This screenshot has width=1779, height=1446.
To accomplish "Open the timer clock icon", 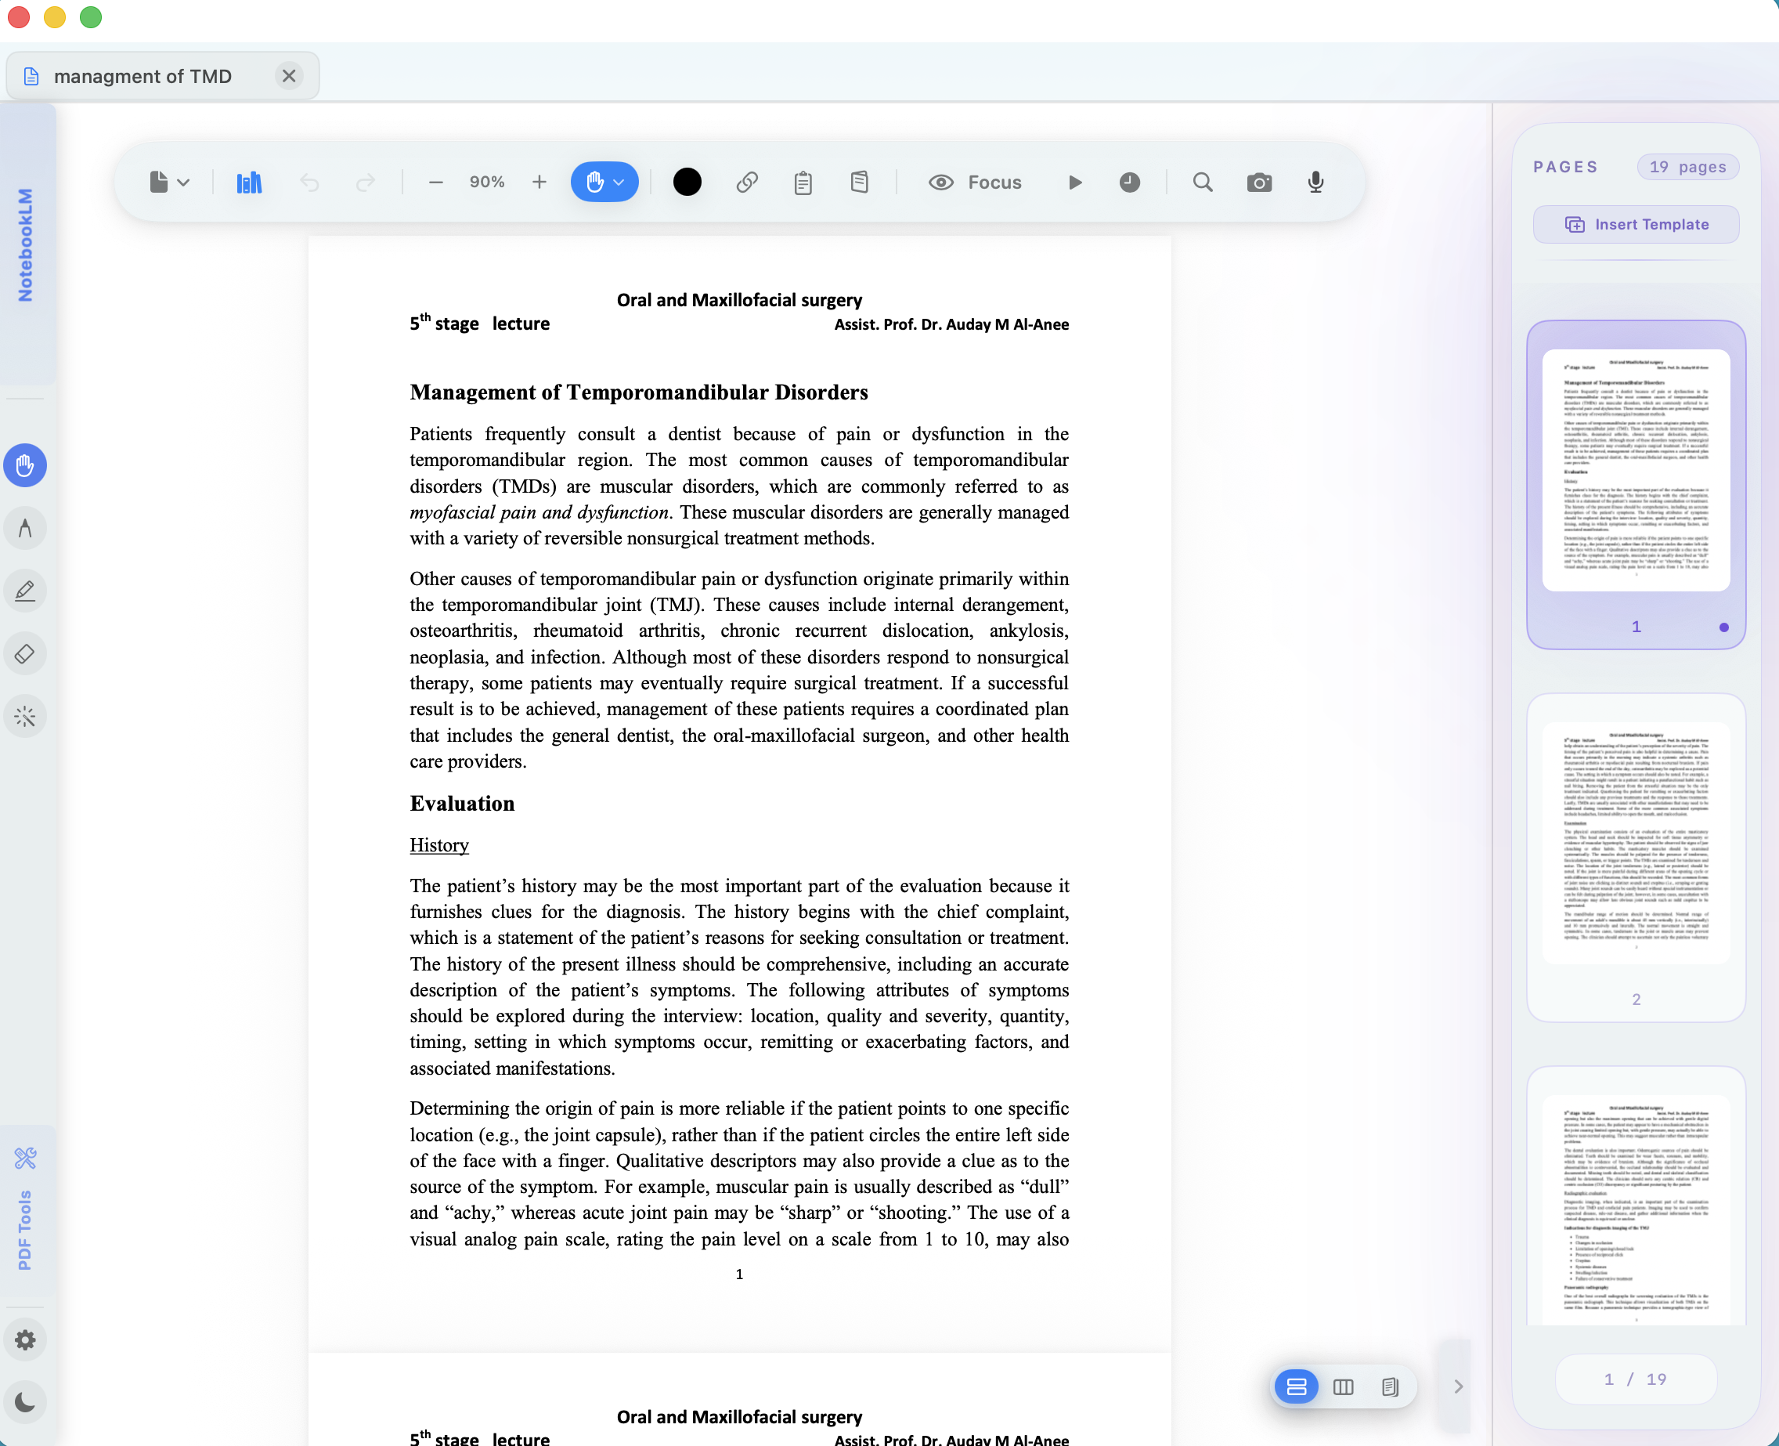I will tap(1130, 183).
